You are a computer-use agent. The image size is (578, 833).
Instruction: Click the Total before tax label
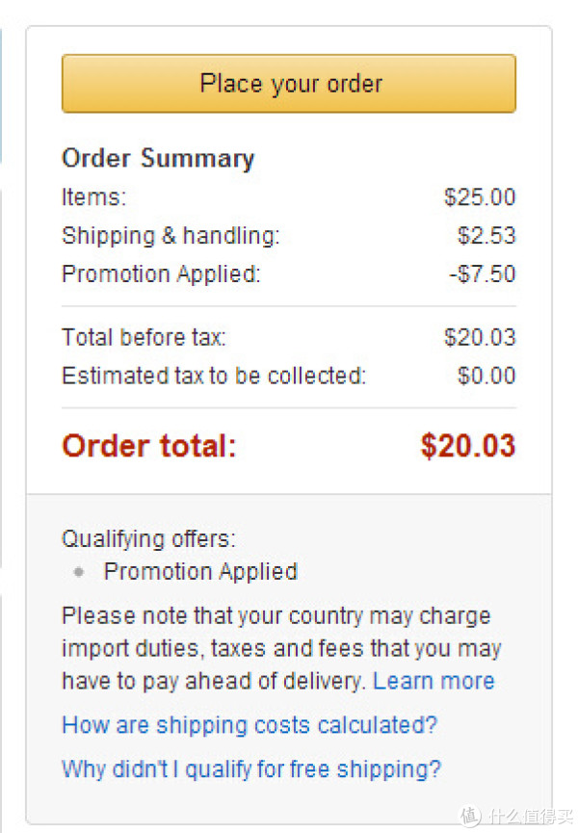pyautogui.click(x=144, y=337)
